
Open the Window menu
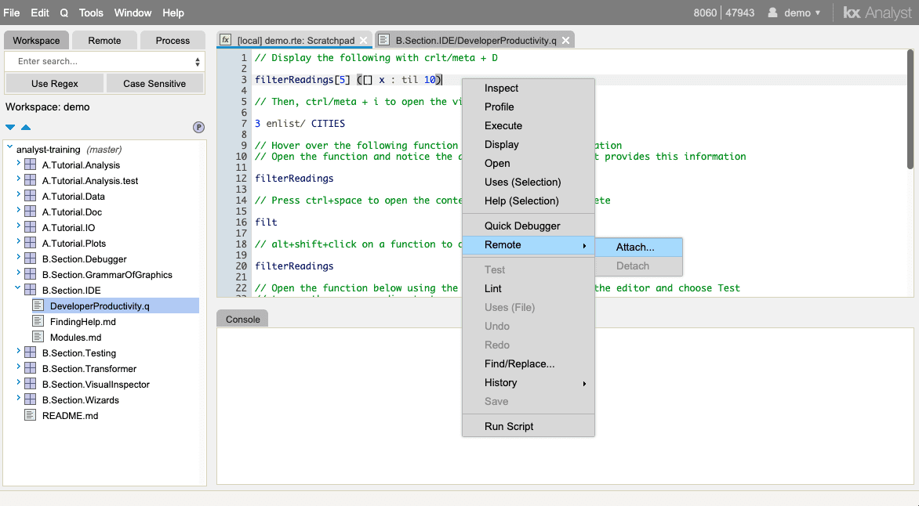(133, 13)
